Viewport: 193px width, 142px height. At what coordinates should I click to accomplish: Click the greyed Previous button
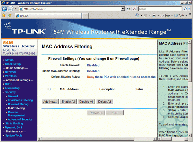click(x=96, y=113)
